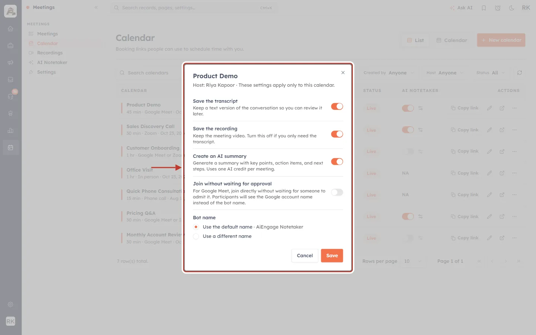Switch to List view
Screen dimensions: 536x335
(x=415, y=40)
